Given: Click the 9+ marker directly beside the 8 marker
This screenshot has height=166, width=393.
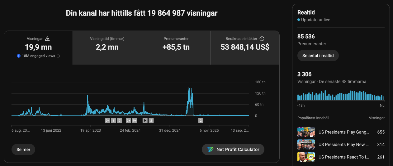Looking at the screenshot, I should 107,120.
